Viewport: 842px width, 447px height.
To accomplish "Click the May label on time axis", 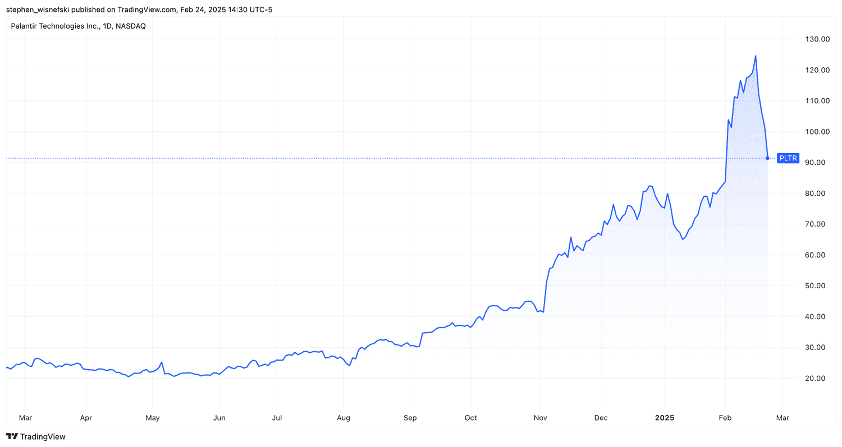I will coord(153,418).
